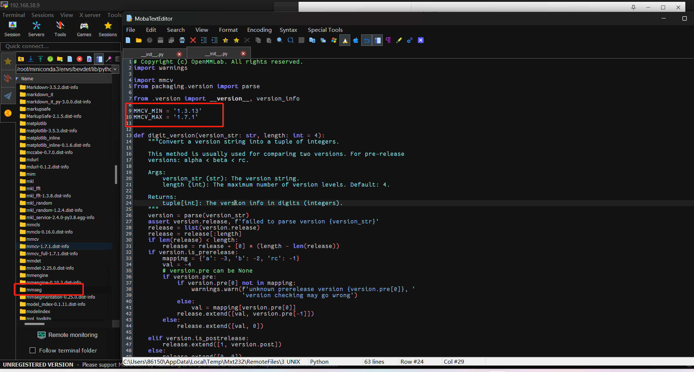This screenshot has width=694, height=372.
Task: Click the Reload file icon in editor toolbar
Action: pos(150,40)
